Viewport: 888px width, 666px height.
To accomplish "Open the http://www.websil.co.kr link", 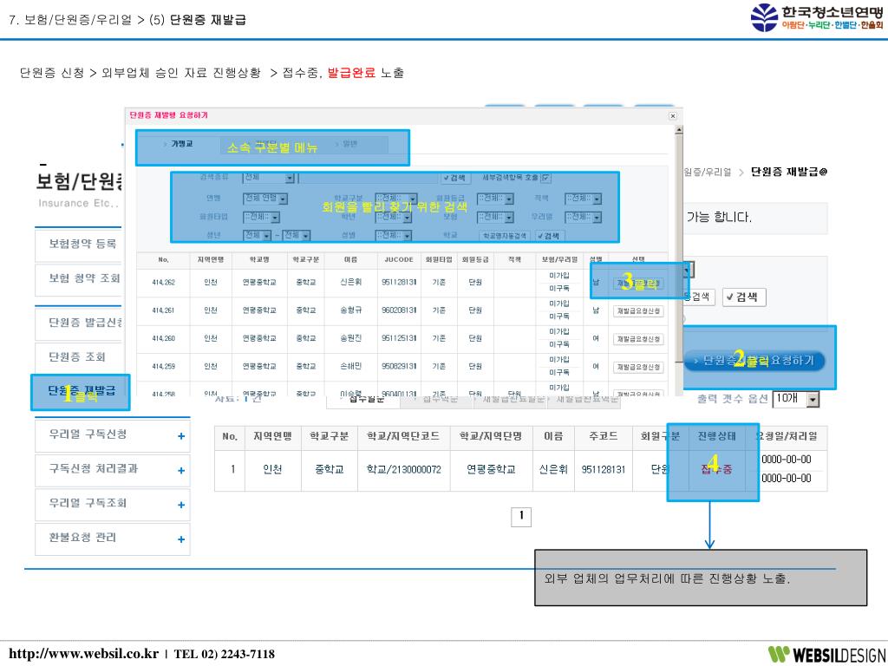I will [84, 654].
